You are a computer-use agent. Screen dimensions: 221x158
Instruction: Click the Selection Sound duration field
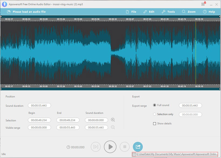click(x=96, y=120)
